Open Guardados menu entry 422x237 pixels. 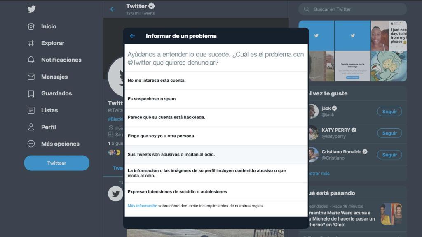pyautogui.click(x=56, y=93)
